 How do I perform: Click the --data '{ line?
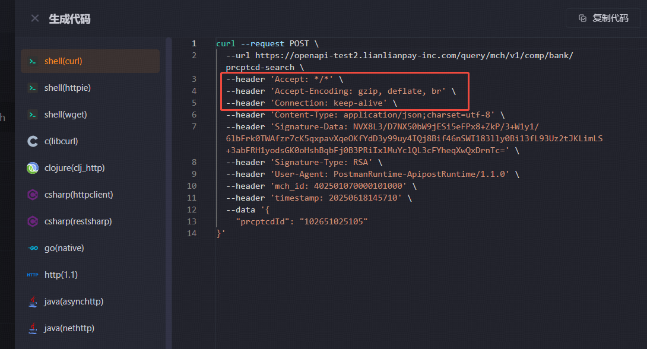(248, 210)
